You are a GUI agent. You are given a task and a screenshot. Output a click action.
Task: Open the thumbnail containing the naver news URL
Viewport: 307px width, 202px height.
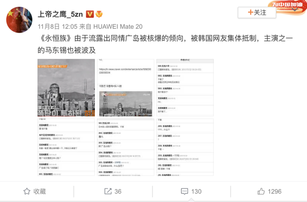(126, 88)
